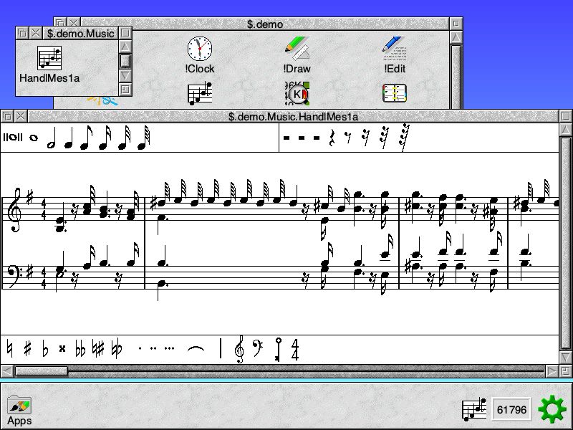This screenshot has width=573, height=430.
Task: Click the $.demo window's scroll-up arrow
Action: tap(456, 37)
